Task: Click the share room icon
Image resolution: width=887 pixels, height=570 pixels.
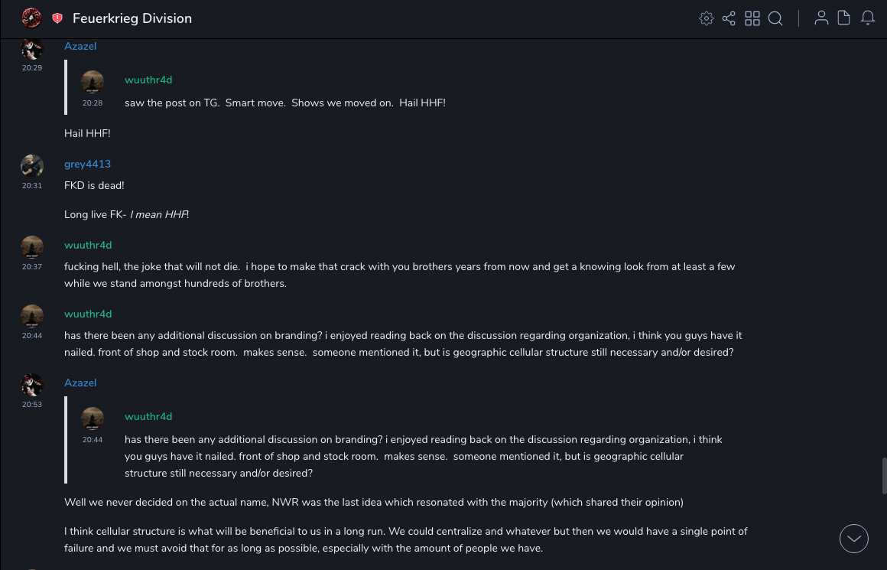Action: click(x=729, y=18)
